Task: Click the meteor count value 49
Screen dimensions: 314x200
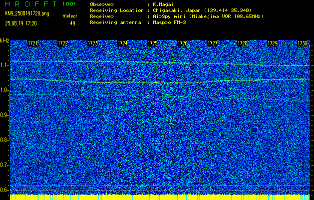Action: click(x=72, y=23)
